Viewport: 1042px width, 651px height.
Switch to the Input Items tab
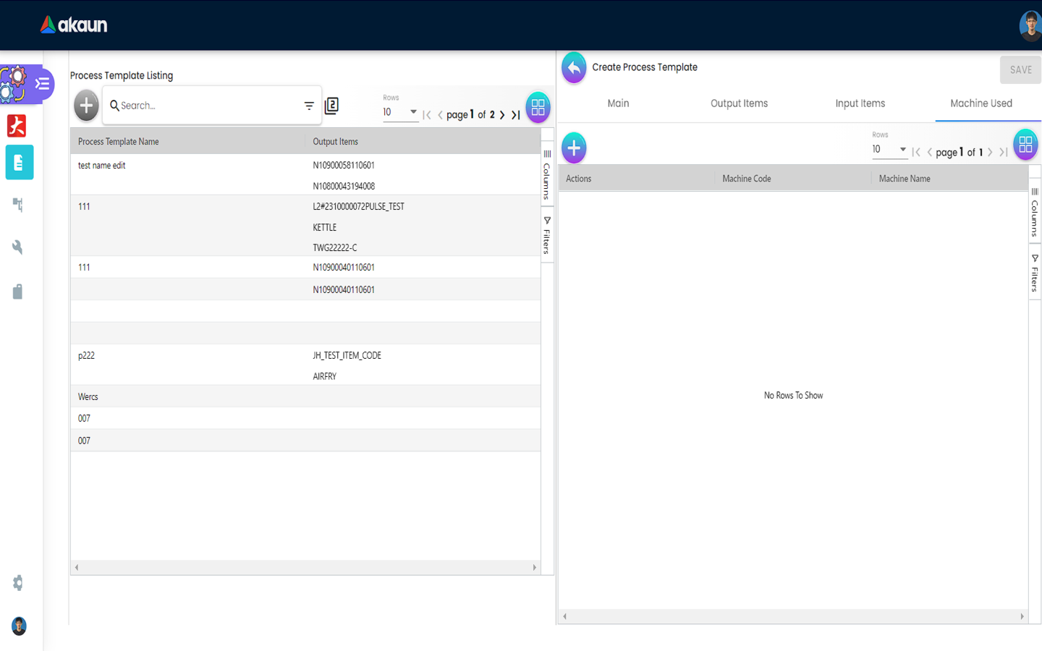[x=860, y=103]
